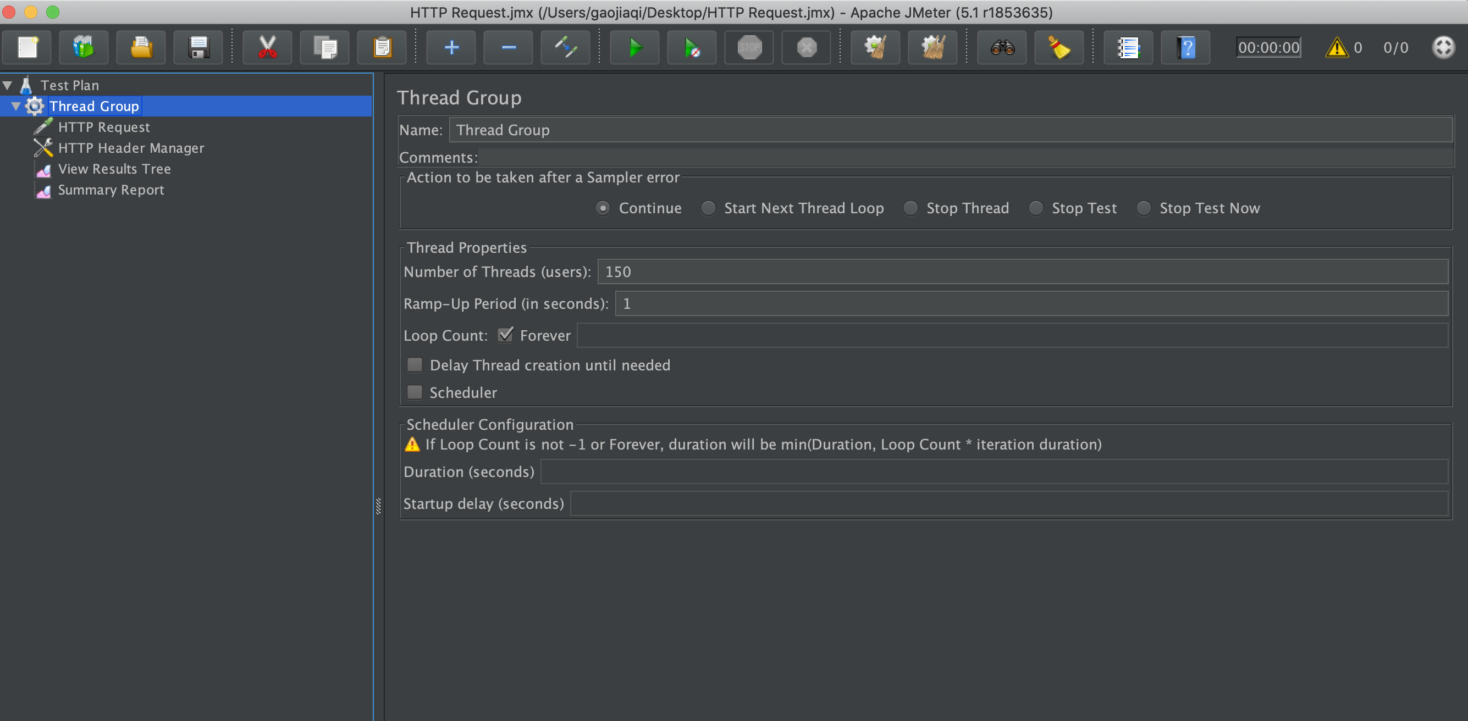Select the Stop Thread radio option
1468x721 pixels.
910,208
